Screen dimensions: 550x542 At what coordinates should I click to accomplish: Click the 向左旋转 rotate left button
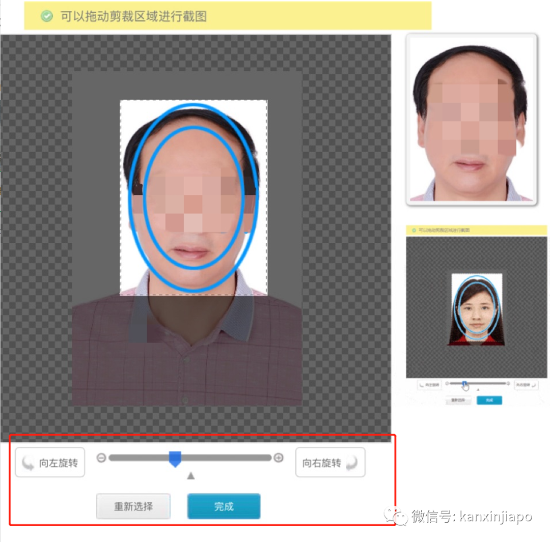pos(50,463)
